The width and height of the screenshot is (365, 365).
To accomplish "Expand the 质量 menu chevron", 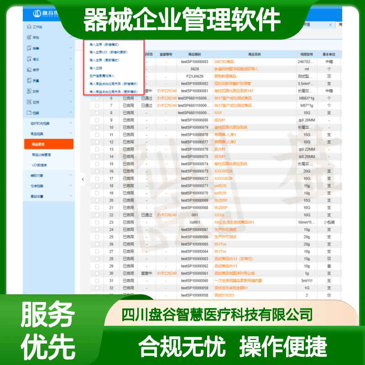I will coord(71,80).
